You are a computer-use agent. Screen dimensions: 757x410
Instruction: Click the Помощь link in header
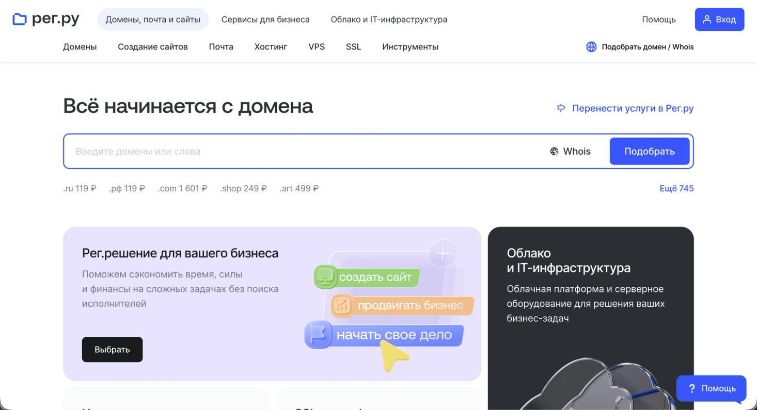click(x=659, y=20)
